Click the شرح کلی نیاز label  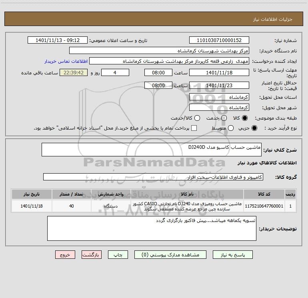[x=280, y=150]
